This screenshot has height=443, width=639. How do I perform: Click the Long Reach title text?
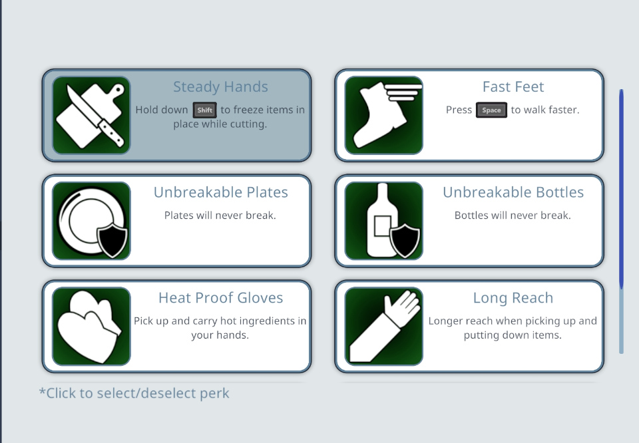point(513,297)
